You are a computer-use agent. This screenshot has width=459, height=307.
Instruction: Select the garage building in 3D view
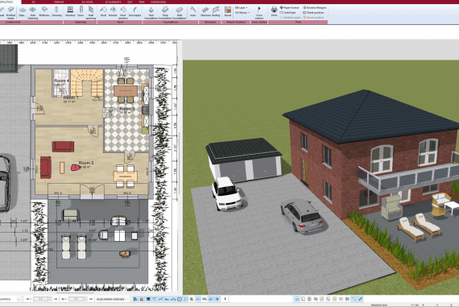click(243, 160)
